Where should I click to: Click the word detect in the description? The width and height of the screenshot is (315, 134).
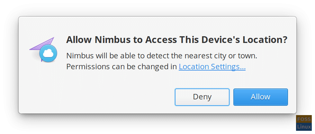point(158,56)
